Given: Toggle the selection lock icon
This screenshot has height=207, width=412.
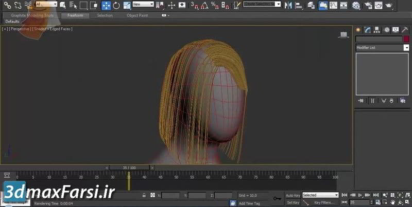Looking at the screenshot, I should point(145,196).
